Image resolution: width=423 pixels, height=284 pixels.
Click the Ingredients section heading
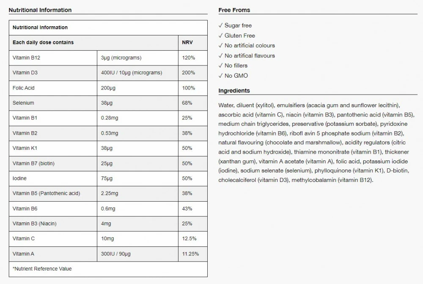(234, 91)
